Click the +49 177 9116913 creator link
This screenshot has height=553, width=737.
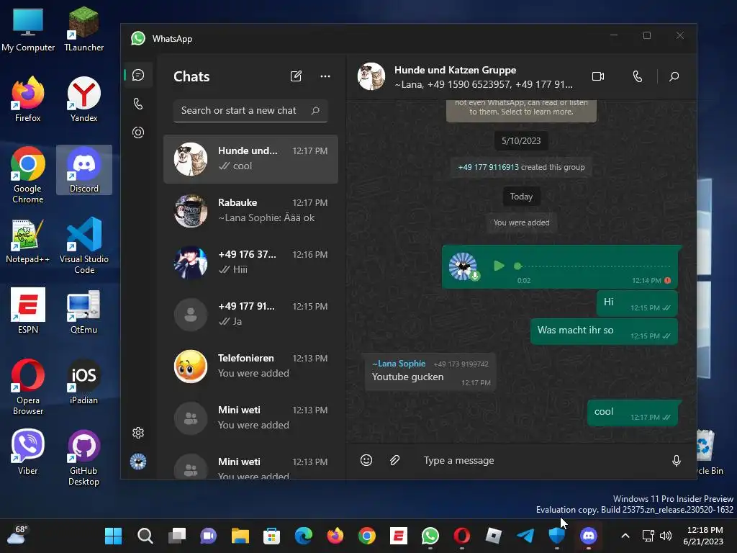(x=489, y=167)
